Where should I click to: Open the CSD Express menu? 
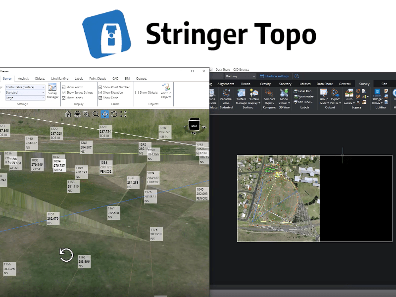pos(241,69)
